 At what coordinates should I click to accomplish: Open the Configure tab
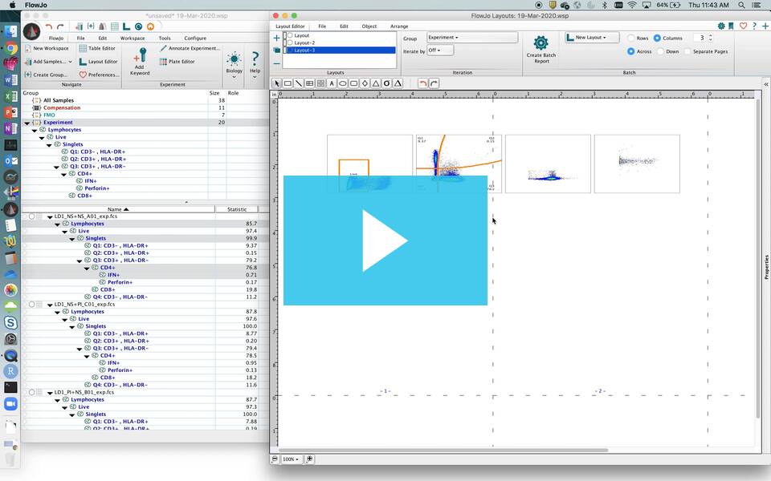point(195,38)
